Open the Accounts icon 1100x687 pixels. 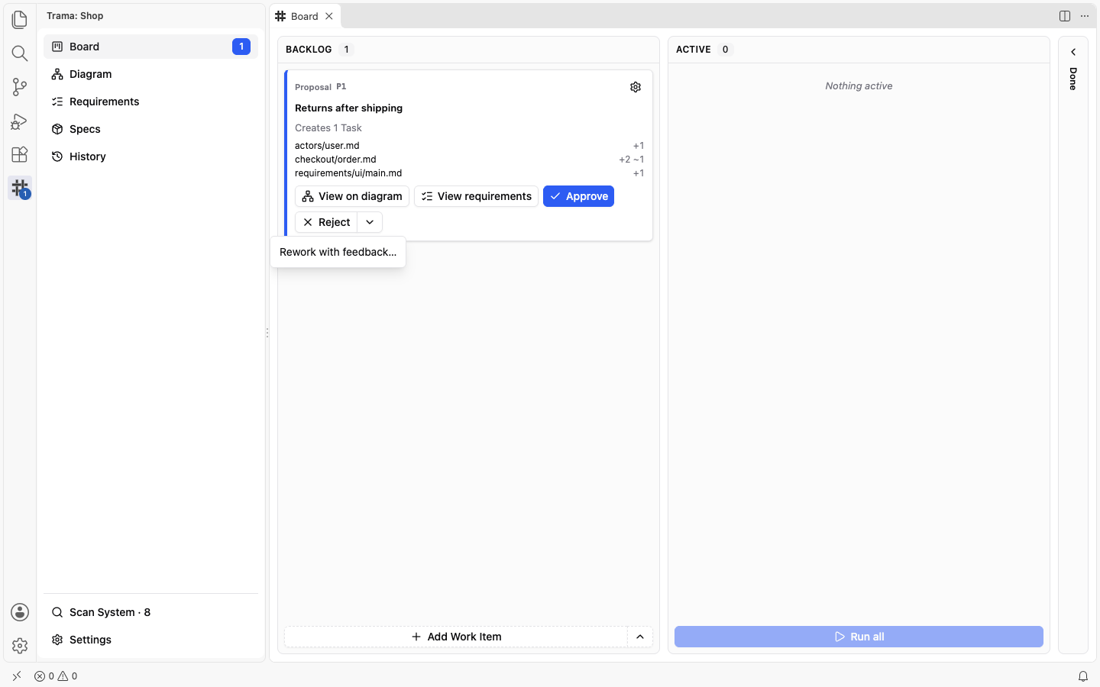point(20,612)
